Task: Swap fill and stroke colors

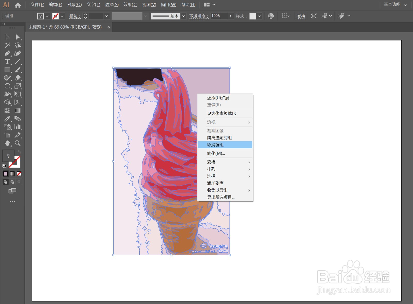Action: pos(19,152)
